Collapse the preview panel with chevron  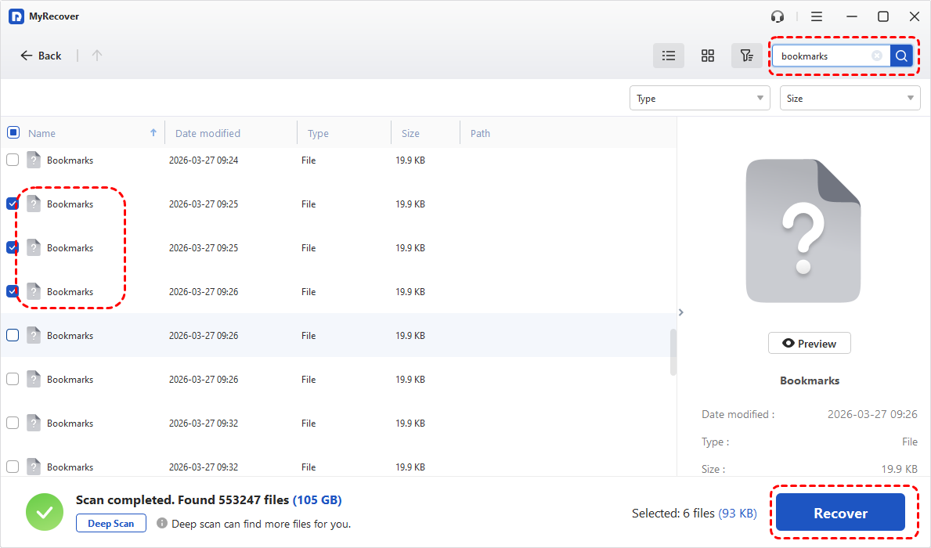tap(680, 312)
